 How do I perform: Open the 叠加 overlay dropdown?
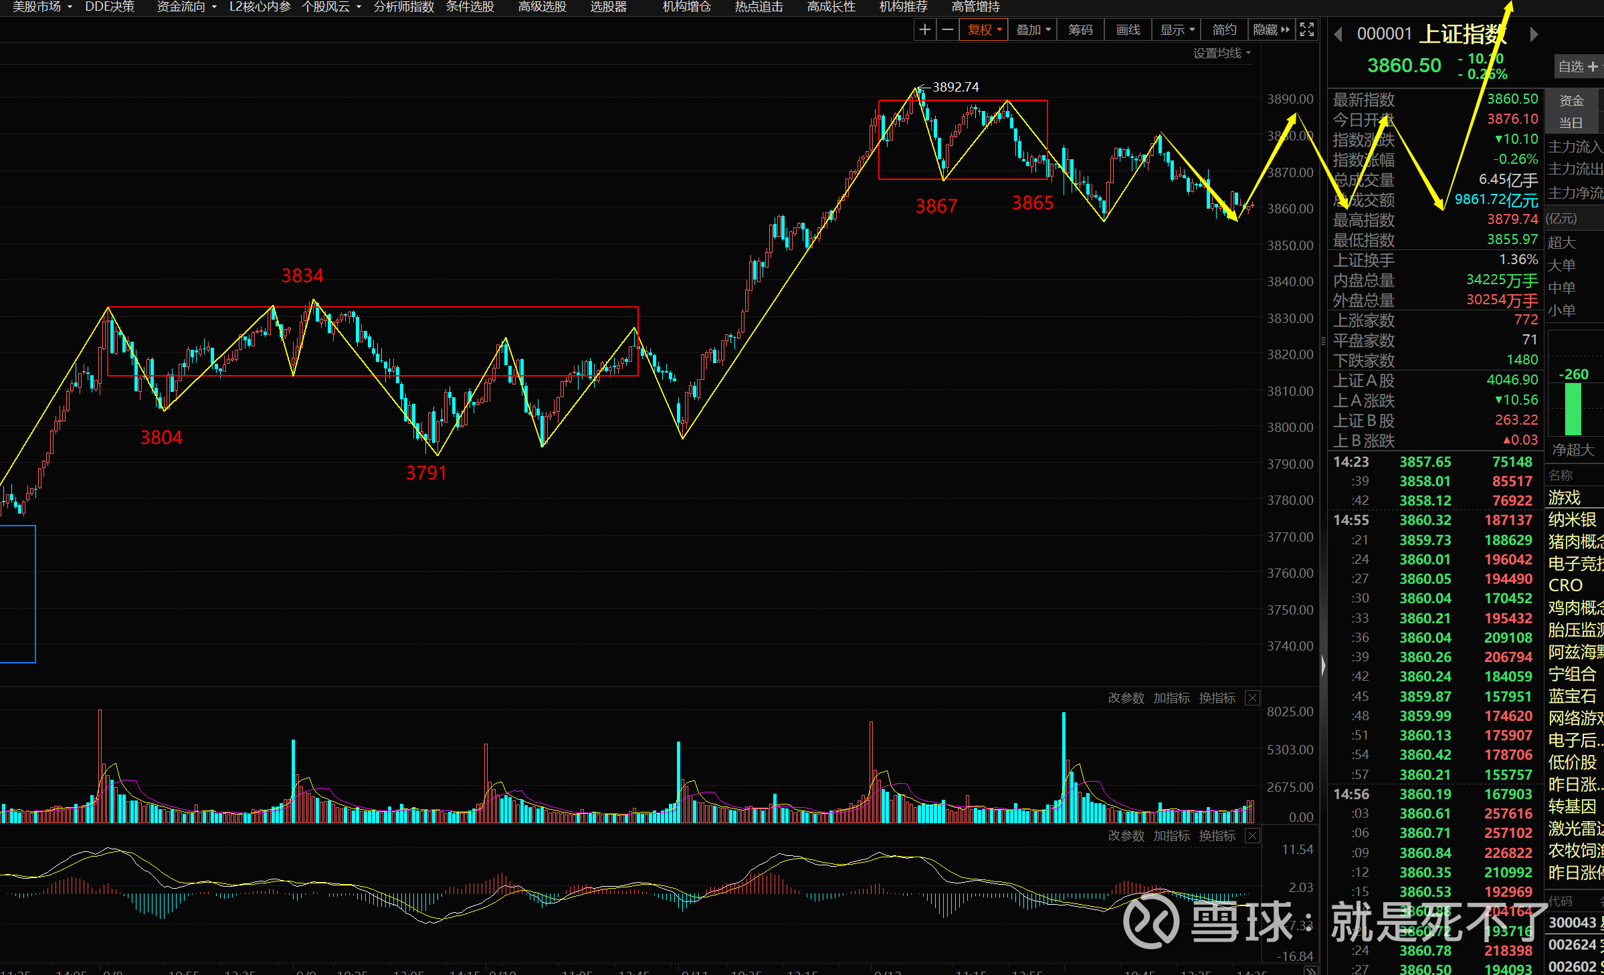(1033, 30)
